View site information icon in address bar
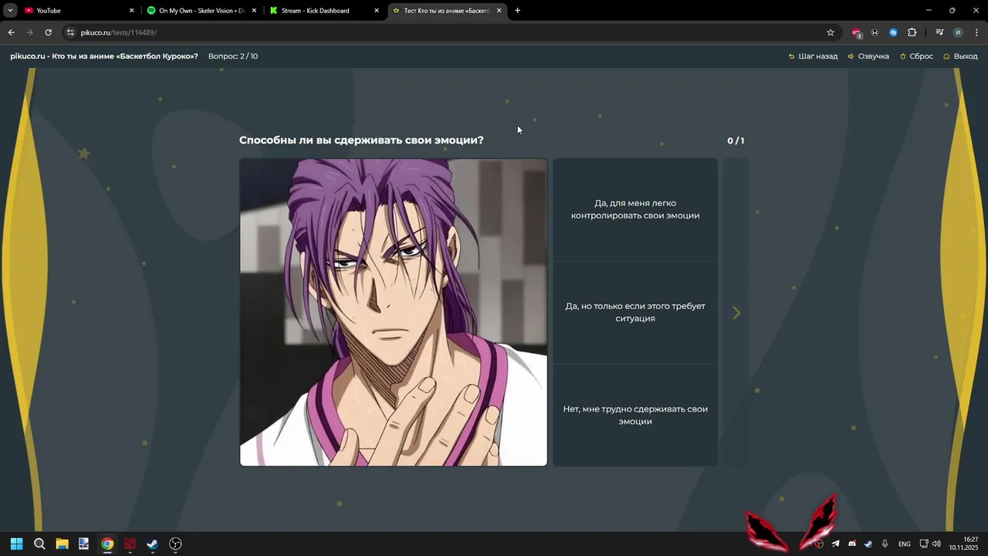This screenshot has width=988, height=556. [70, 32]
